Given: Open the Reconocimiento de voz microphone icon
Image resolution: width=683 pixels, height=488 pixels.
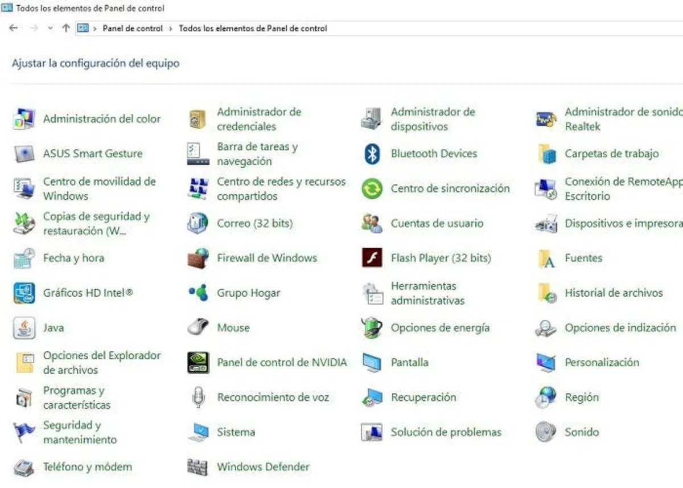Looking at the screenshot, I should coord(198,397).
